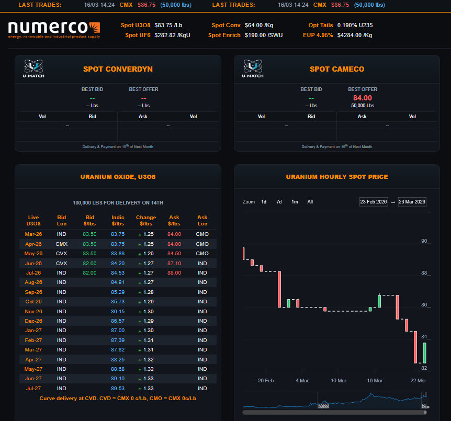The height and width of the screenshot is (421, 451).
Task: Click the Spot Converdyn panel title
Action: [x=118, y=69]
